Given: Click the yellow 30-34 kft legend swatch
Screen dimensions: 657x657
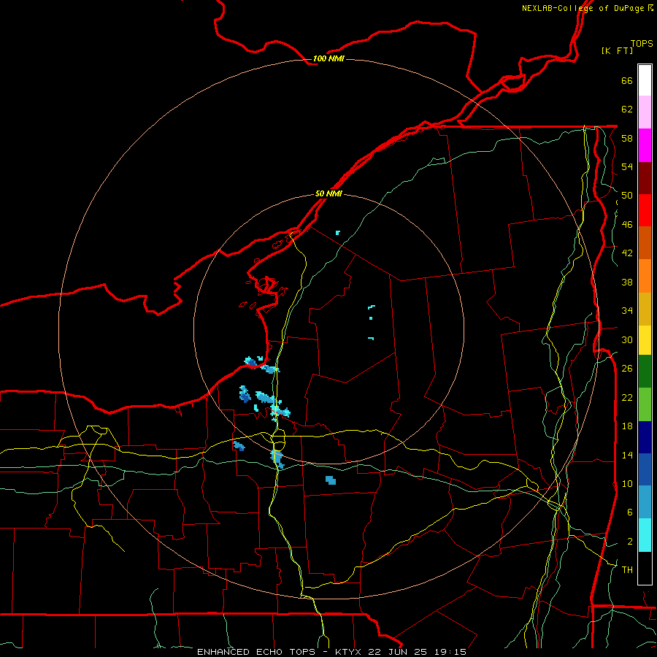Looking at the screenshot, I should tap(645, 340).
